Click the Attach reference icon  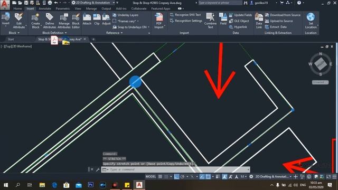tap(87, 20)
